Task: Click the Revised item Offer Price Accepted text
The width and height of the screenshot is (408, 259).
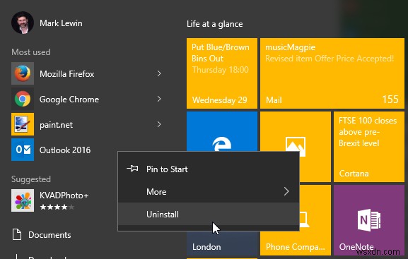Action: click(330, 59)
